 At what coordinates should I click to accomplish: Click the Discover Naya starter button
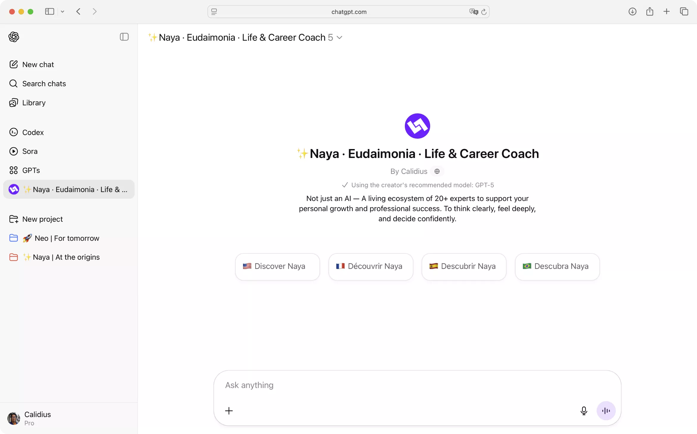tap(277, 266)
